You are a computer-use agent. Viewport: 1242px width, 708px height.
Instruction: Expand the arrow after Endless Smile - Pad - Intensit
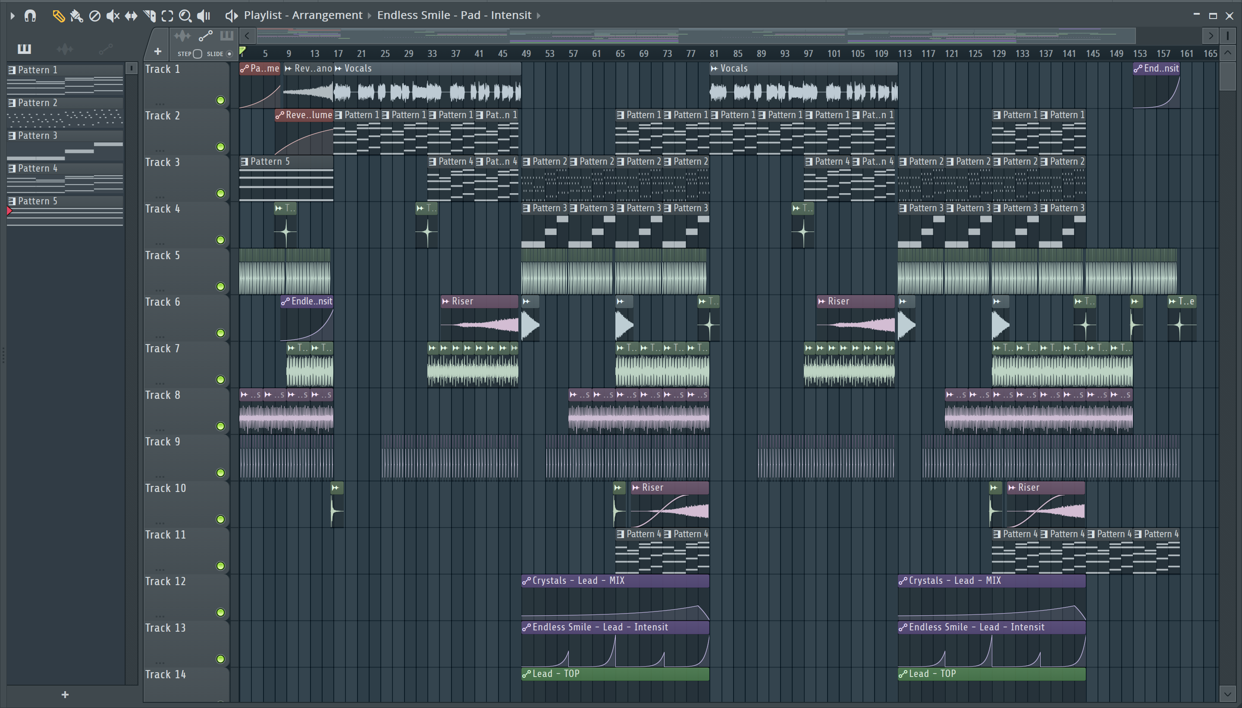[x=538, y=16]
